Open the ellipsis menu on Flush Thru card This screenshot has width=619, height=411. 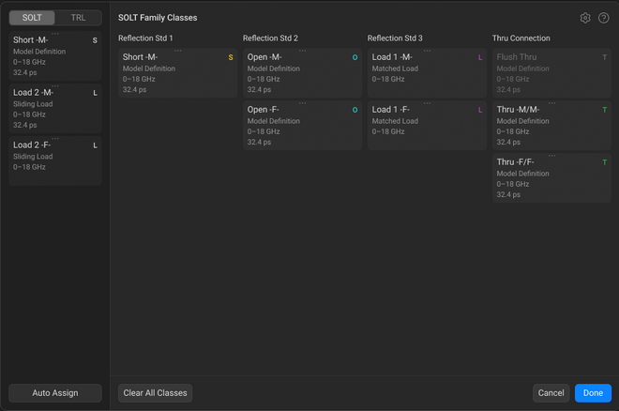tap(551, 51)
